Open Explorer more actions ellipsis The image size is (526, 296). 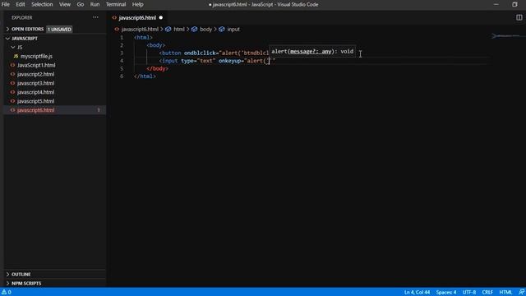point(95,17)
